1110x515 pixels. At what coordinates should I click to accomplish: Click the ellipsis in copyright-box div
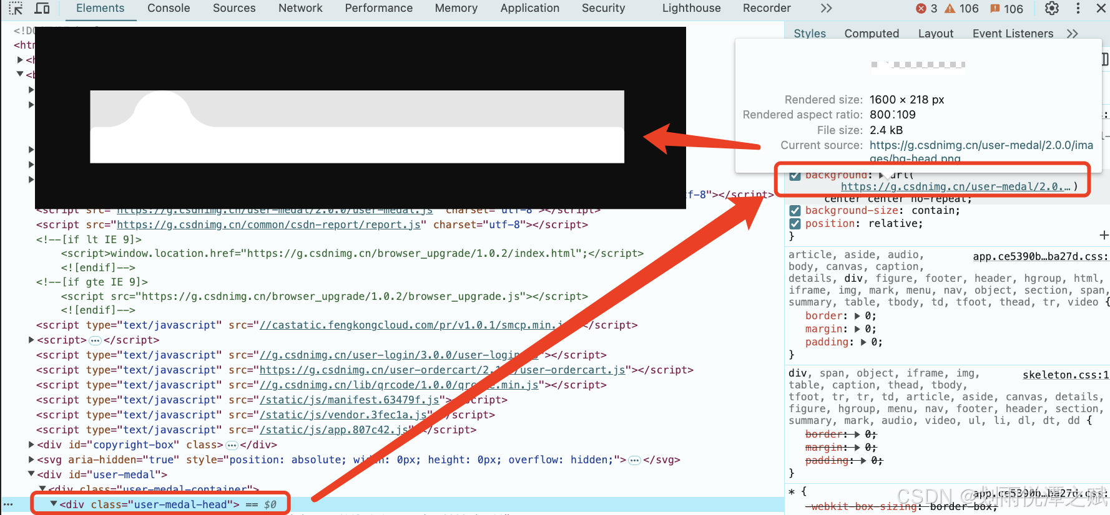click(x=232, y=445)
